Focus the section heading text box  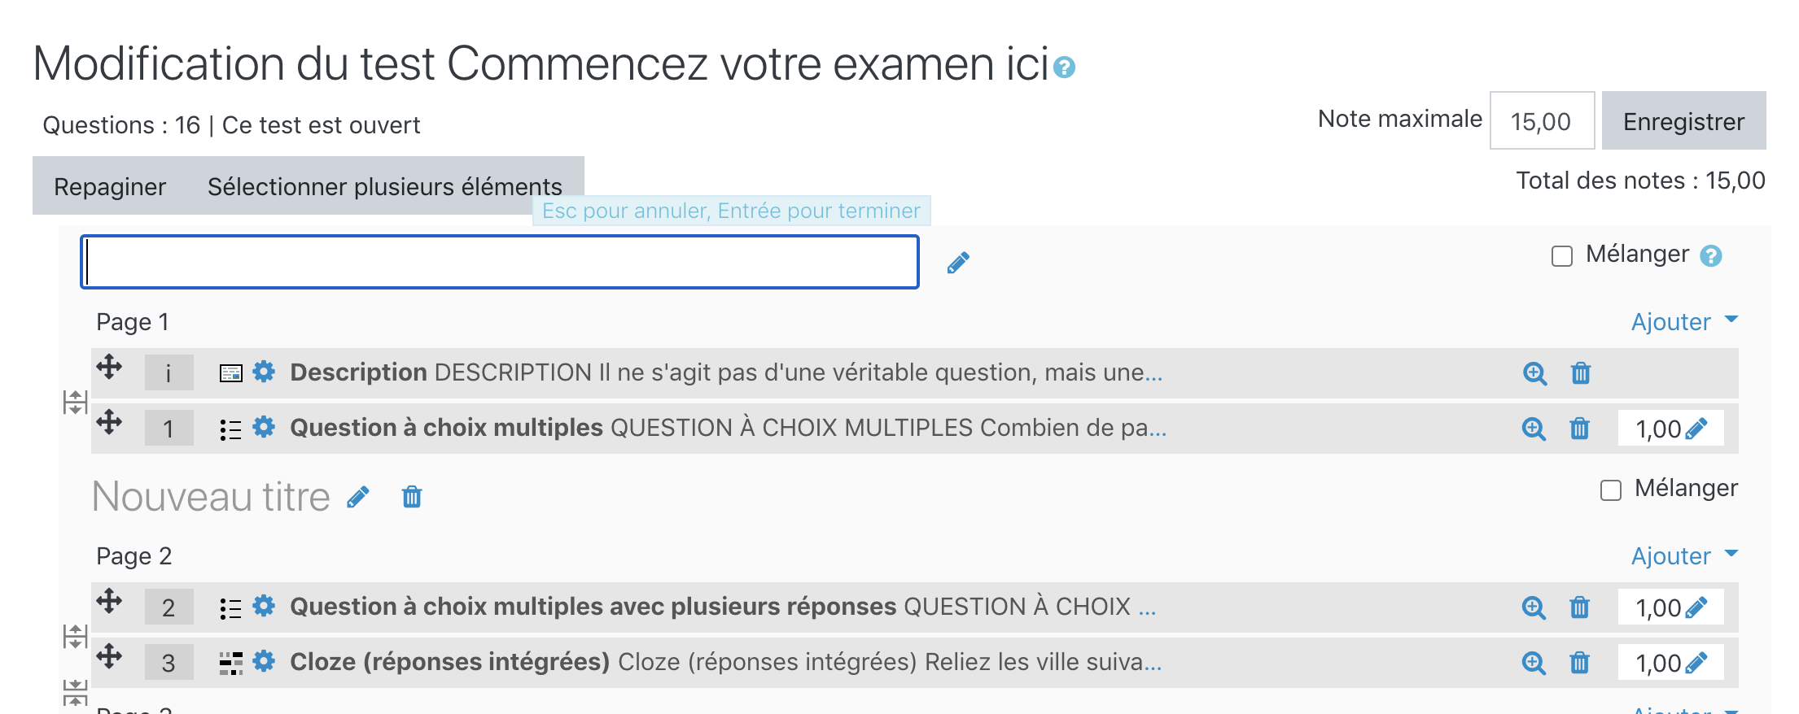coord(500,262)
